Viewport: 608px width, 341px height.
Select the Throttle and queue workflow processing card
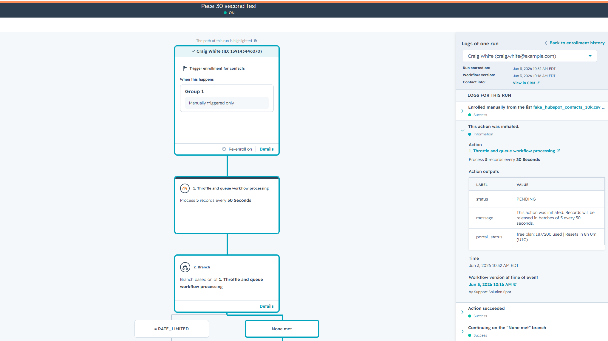tap(227, 205)
